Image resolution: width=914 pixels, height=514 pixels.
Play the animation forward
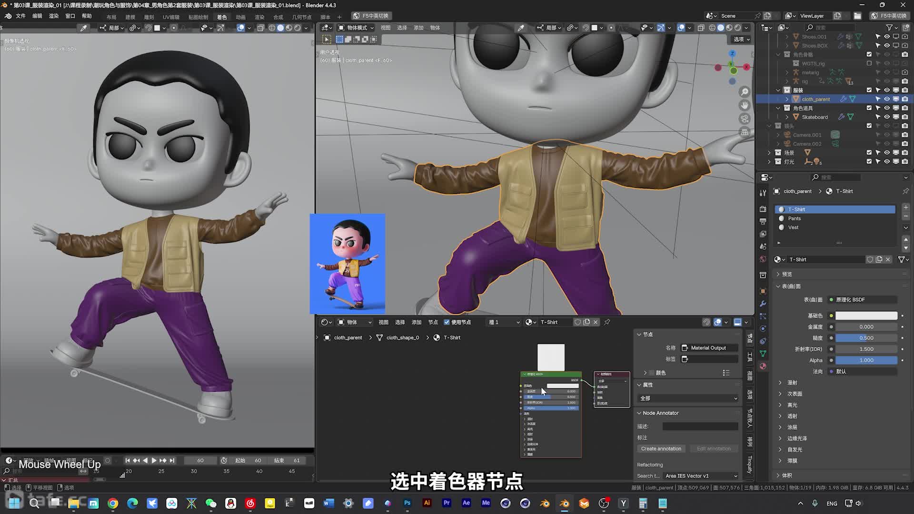154,460
